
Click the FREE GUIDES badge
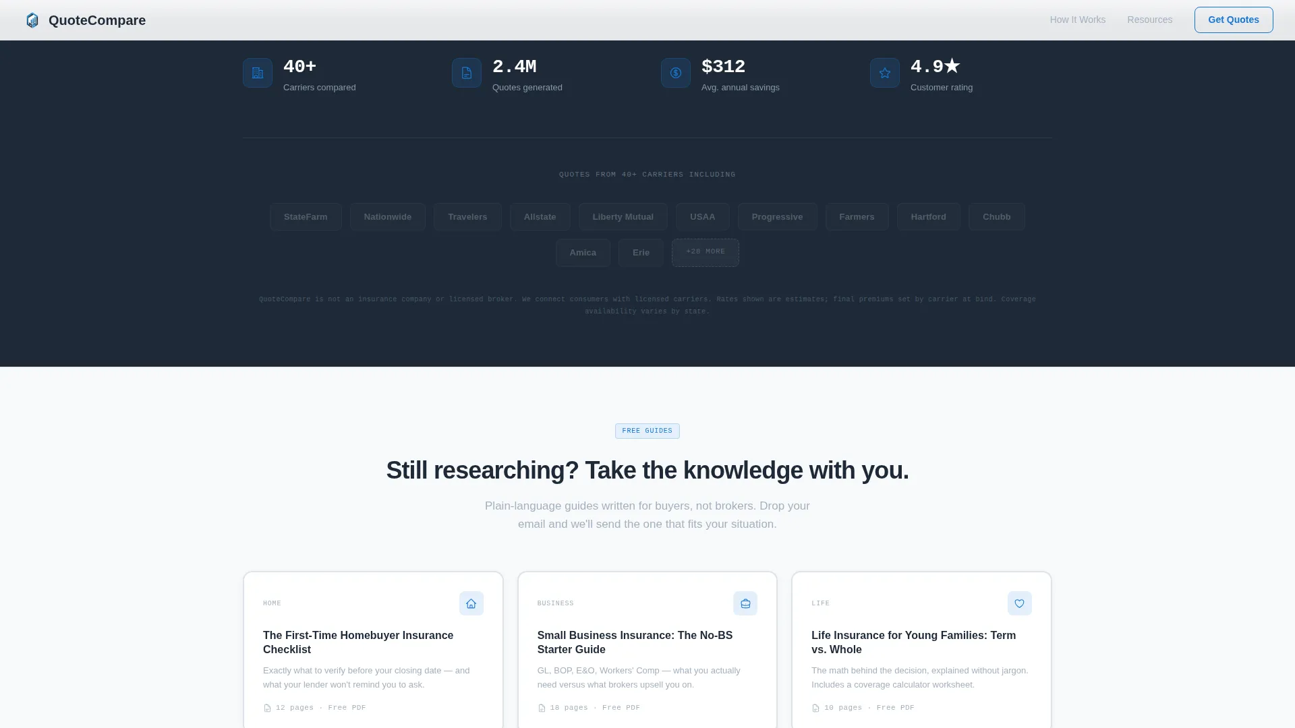point(647,431)
